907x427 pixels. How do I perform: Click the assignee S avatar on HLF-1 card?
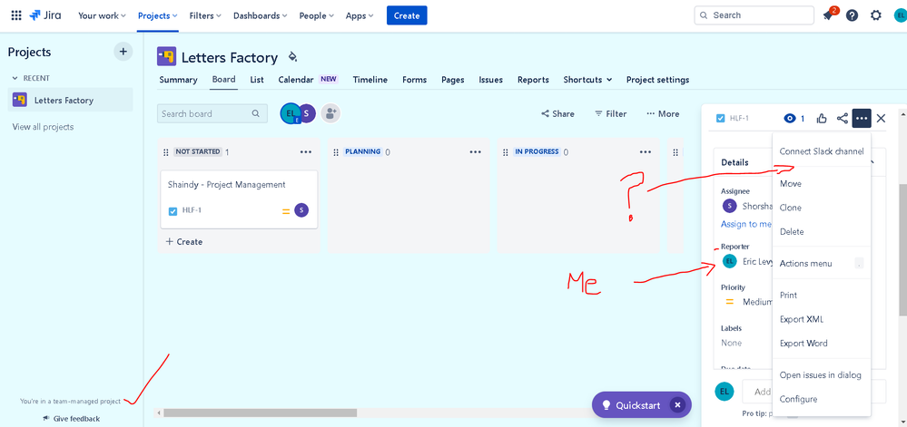click(301, 210)
